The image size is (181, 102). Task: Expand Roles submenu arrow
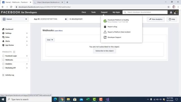point(27,37)
